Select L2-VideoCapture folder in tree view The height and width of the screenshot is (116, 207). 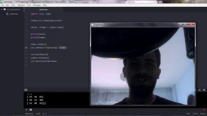pos(14,9)
